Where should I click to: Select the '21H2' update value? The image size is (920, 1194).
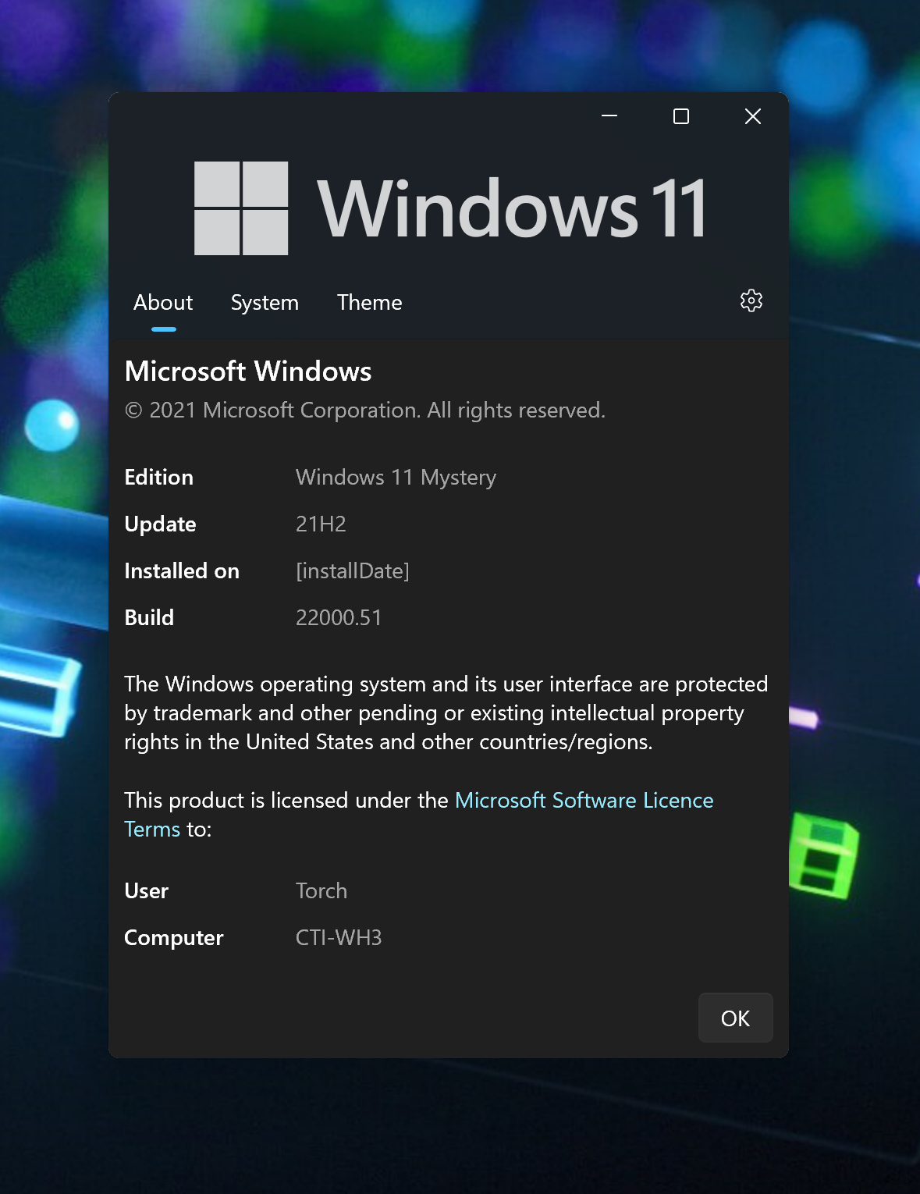coord(321,524)
